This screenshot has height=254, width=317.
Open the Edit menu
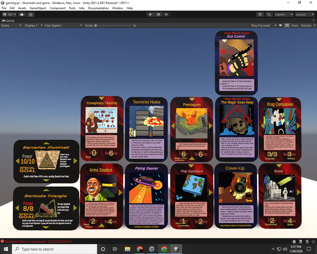[x=12, y=8]
